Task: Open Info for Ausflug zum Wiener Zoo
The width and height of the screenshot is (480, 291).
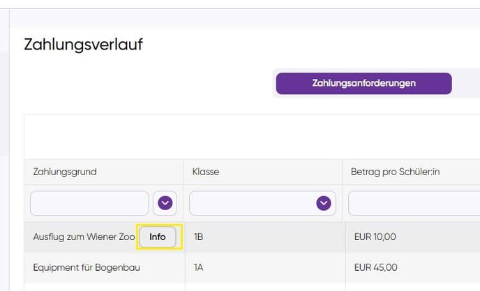Action: 158,237
